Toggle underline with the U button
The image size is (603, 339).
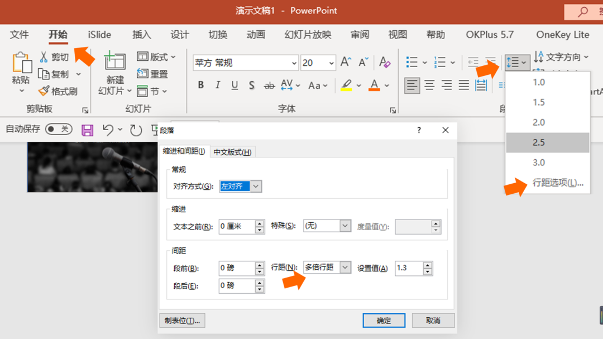click(x=235, y=85)
